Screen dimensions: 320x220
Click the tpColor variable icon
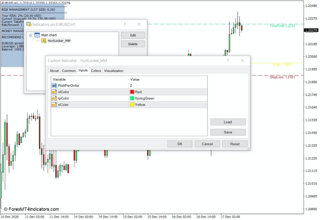point(54,98)
